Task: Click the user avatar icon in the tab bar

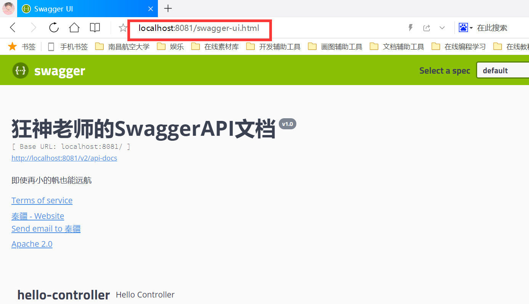Action: [x=8, y=8]
